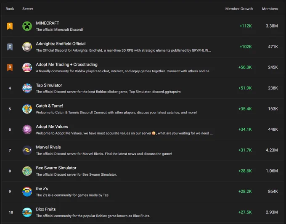This screenshot has width=286, height=224.
Task: Click "The official Minecraft Discord!" description
Action: tap(59, 30)
